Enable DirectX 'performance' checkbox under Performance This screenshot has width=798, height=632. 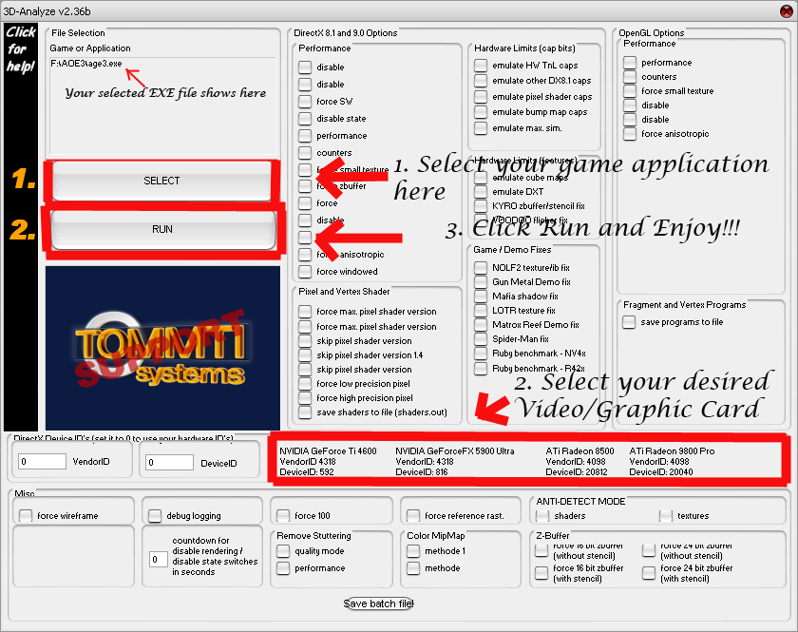pyautogui.click(x=305, y=136)
